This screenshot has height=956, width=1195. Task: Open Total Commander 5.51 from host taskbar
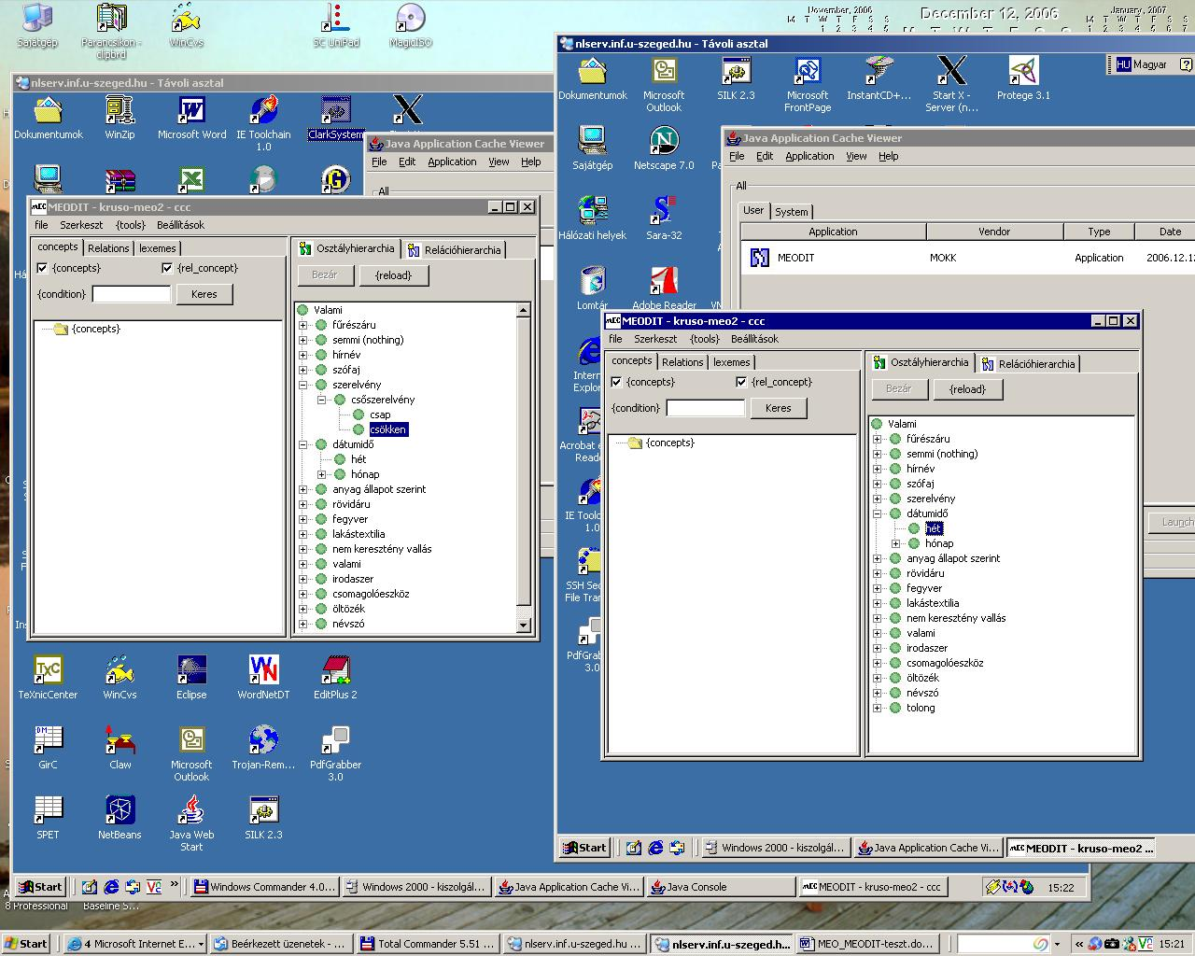coord(429,944)
